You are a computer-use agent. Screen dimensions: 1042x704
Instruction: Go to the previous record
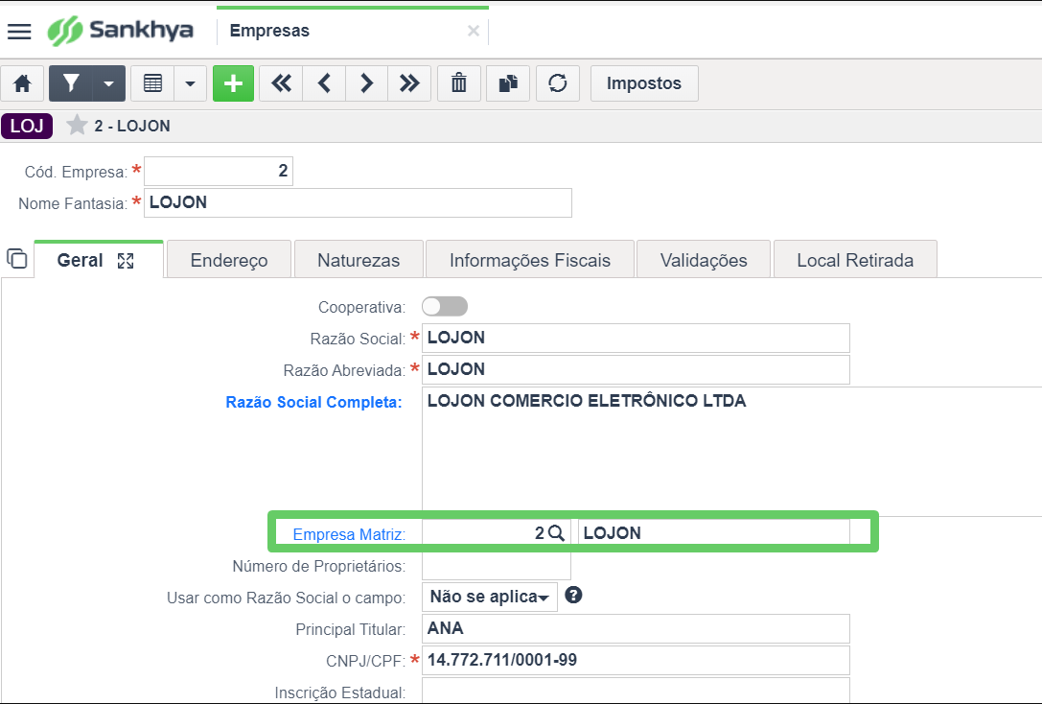click(324, 83)
